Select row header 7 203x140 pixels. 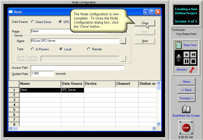pos(14,120)
